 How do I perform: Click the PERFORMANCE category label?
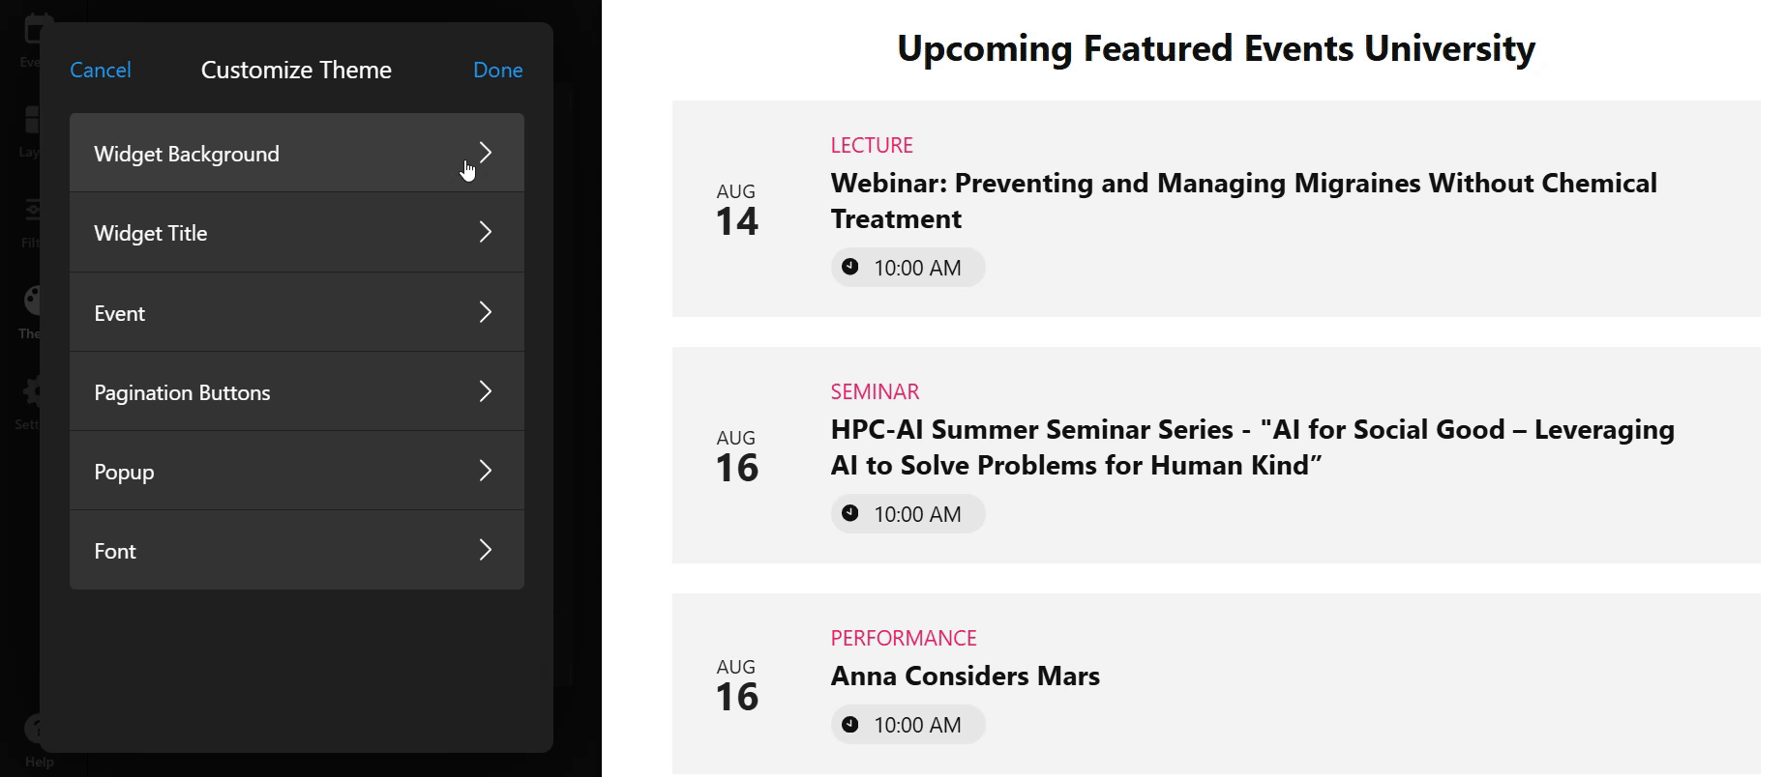tap(904, 638)
